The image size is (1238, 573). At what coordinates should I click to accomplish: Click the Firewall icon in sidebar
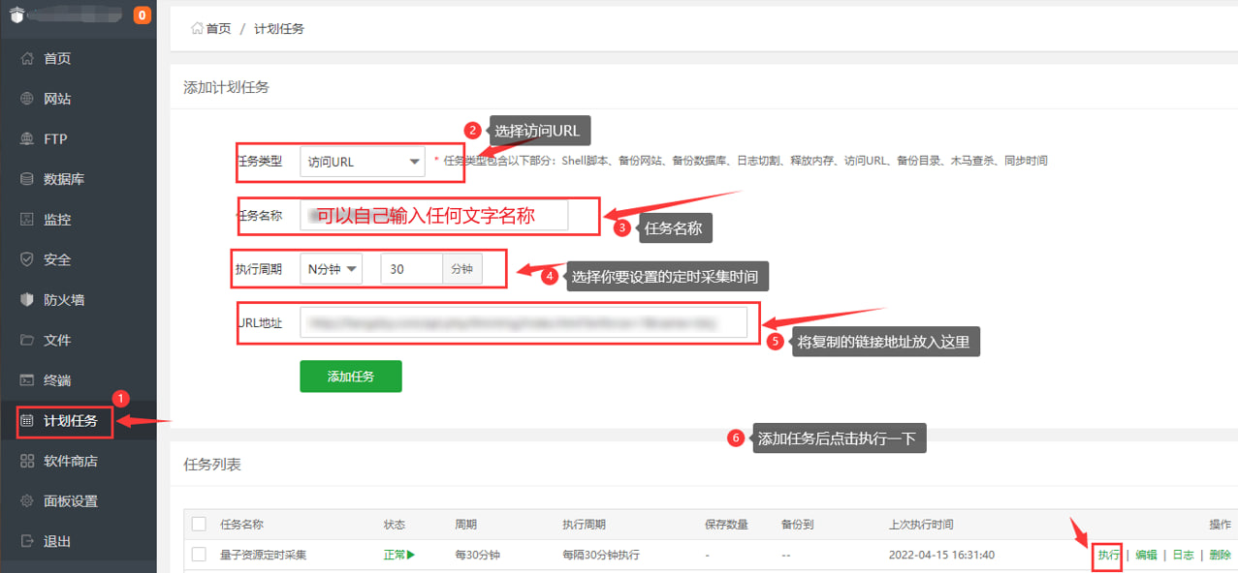pos(27,300)
